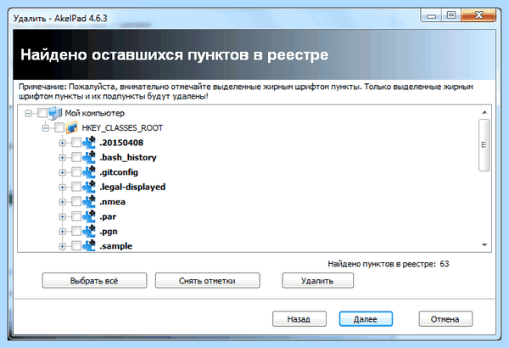Click the My Computer icon in tree
The height and width of the screenshot is (348, 509).
(55, 113)
